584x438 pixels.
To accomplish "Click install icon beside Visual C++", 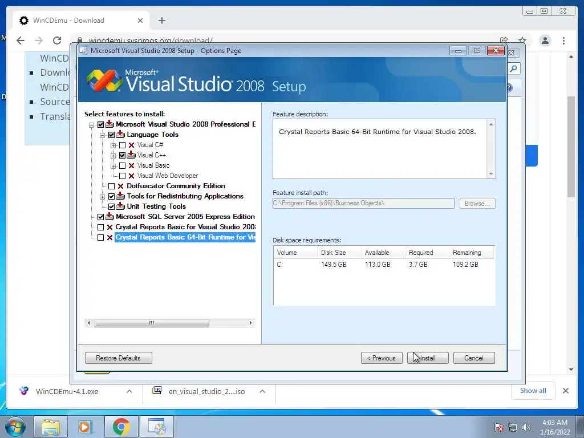I will pos(131,155).
